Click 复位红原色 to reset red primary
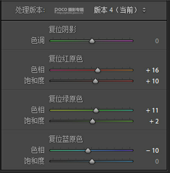The height and width of the screenshot is (173, 170). click(66, 59)
